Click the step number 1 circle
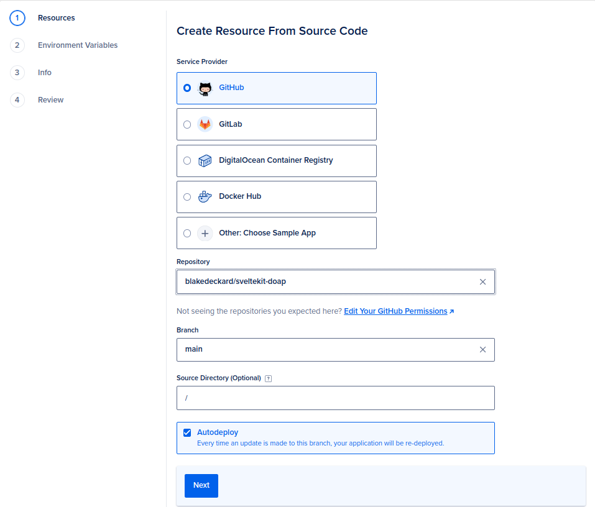595x507 pixels. click(17, 18)
